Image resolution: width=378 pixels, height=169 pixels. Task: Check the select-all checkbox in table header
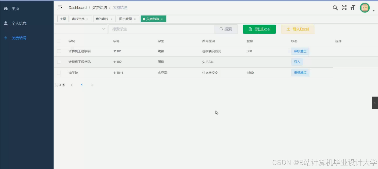pos(59,41)
